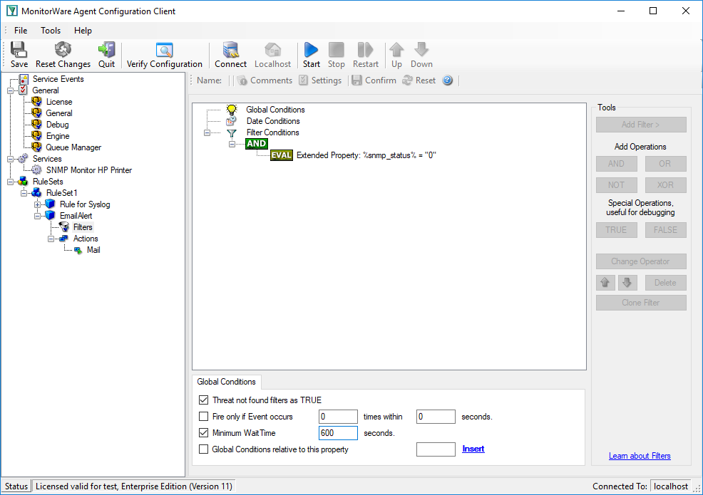703x495 pixels.
Task: Collapse the AND operator node
Action: coord(232,144)
